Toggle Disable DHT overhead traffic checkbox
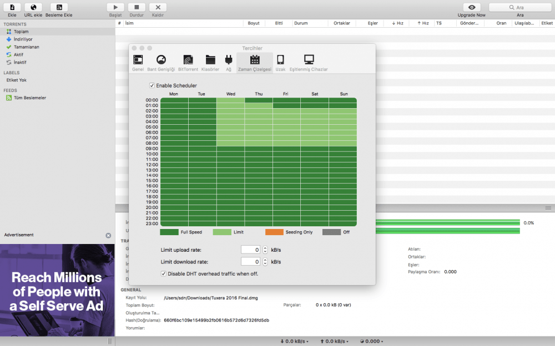The image size is (555, 346). point(164,273)
